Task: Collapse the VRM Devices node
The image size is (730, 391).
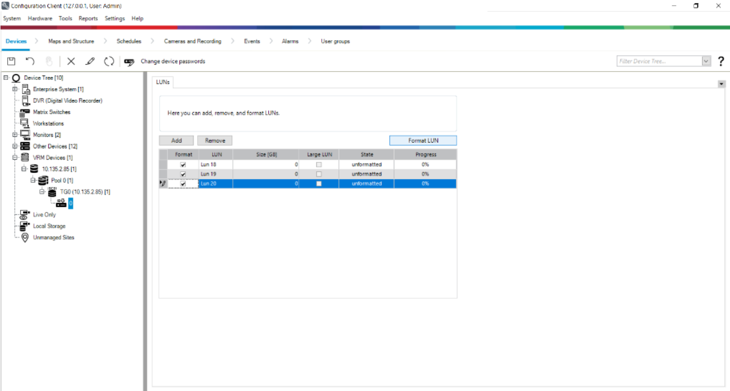Action: click(x=15, y=158)
